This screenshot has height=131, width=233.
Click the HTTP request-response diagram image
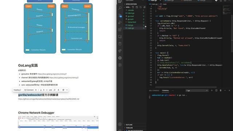click(40, 28)
